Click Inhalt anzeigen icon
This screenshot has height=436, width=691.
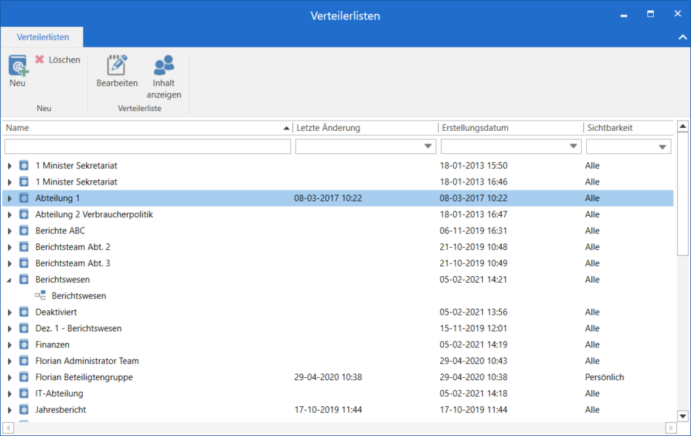coord(164,65)
